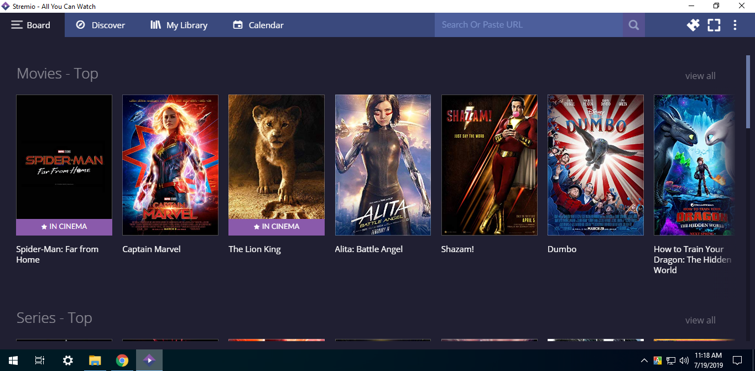Click the IN CINEMA badge on Spider-Man
The height and width of the screenshot is (371, 755).
pyautogui.click(x=64, y=227)
